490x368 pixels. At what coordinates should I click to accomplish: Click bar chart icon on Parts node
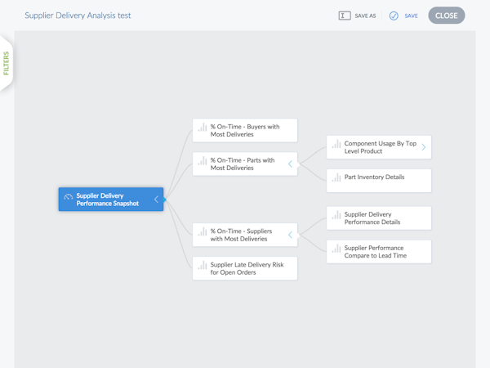202,161
